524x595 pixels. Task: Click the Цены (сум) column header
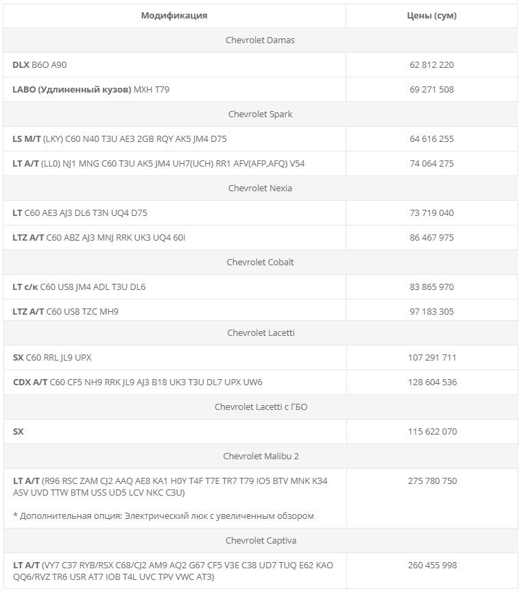coord(431,15)
